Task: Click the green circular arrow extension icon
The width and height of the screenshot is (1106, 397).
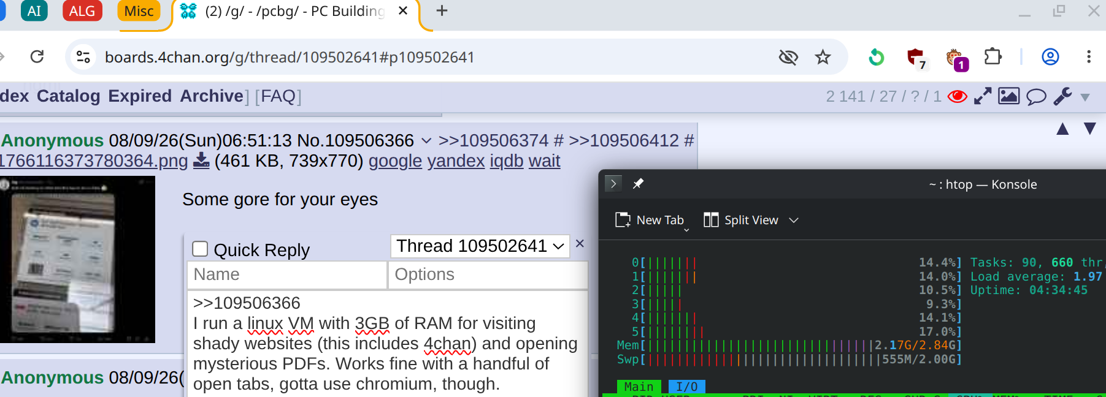Action: coord(877,58)
